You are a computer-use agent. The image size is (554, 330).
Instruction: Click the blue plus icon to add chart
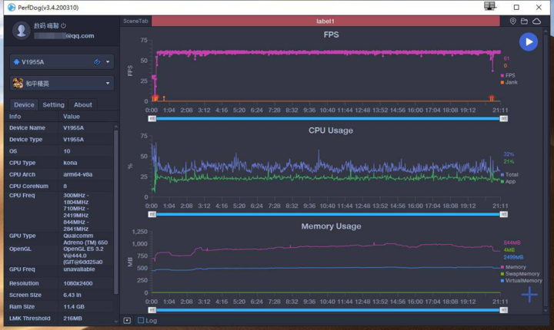(529, 294)
